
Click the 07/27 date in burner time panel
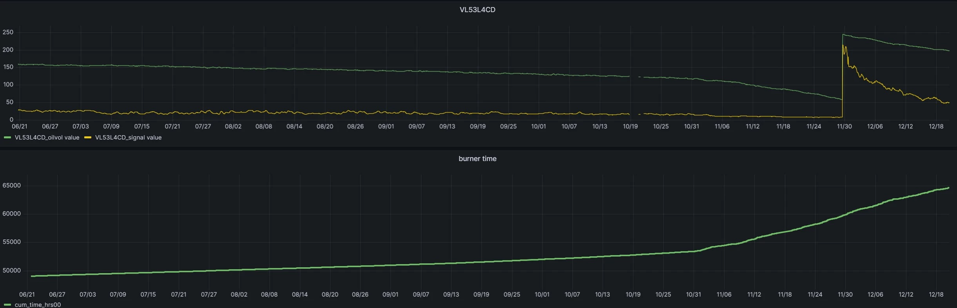click(x=209, y=295)
